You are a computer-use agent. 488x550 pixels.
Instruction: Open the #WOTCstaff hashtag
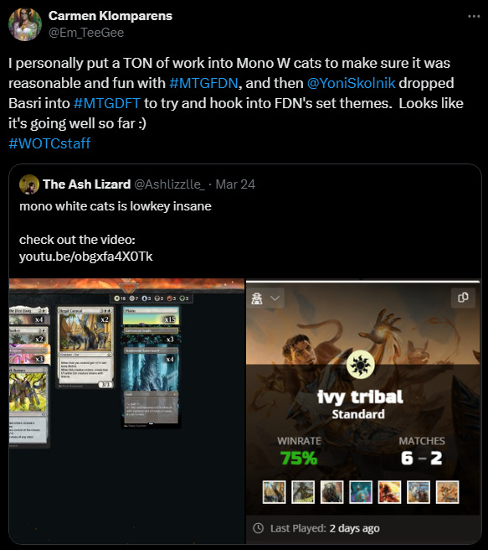(49, 143)
